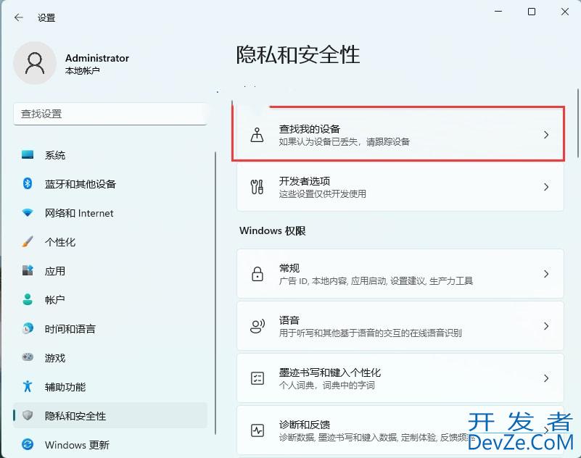Open 诊断和反馈 settings card title

[x=305, y=425]
